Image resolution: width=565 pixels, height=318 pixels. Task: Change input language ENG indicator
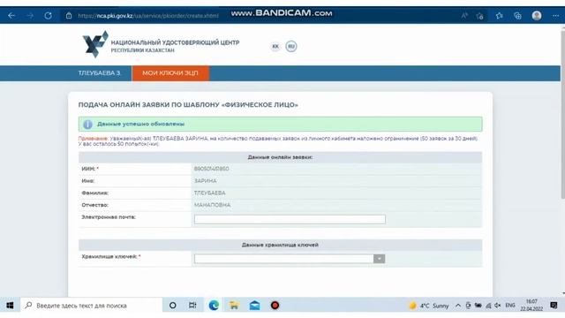(510, 306)
